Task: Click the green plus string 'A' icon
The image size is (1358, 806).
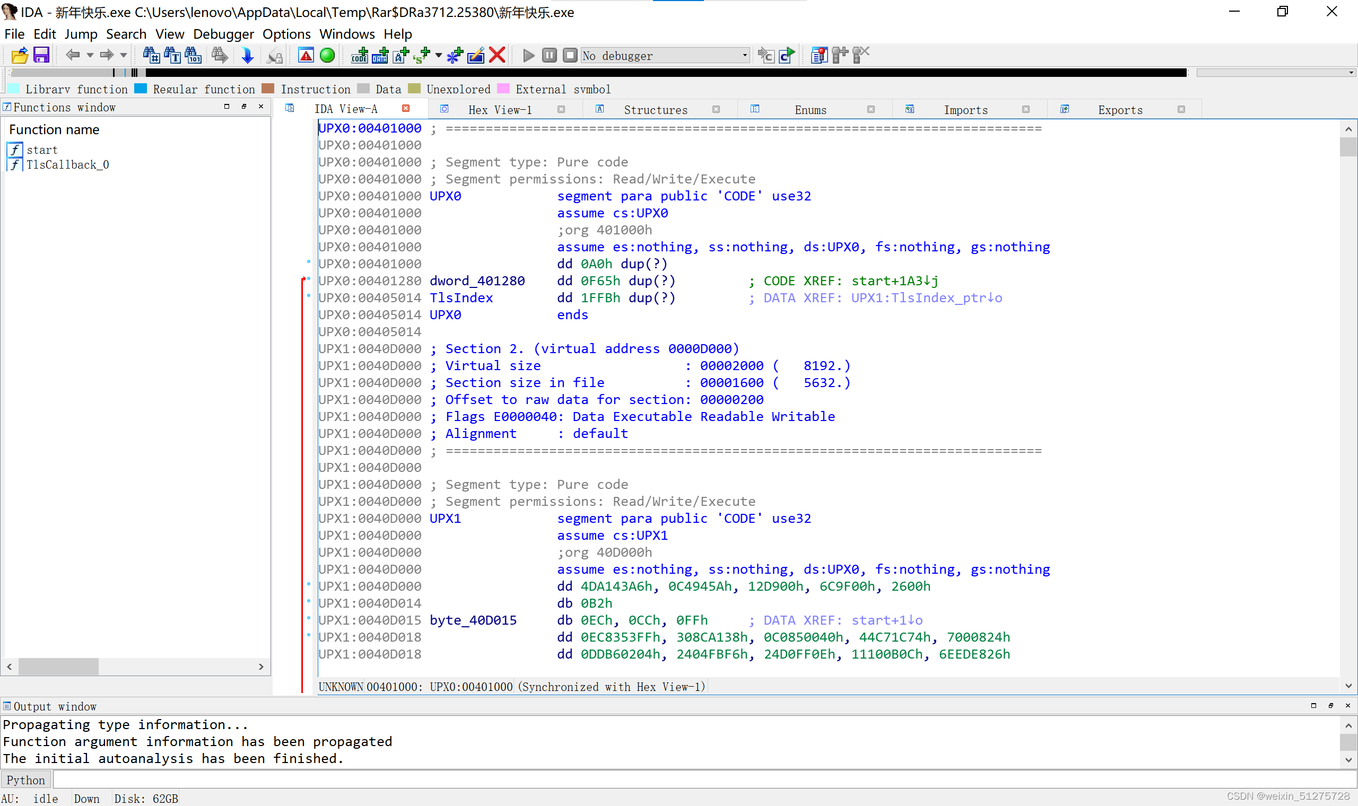Action: [401, 55]
